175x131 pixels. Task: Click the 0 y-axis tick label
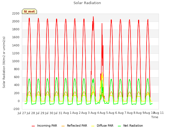point(19,101)
